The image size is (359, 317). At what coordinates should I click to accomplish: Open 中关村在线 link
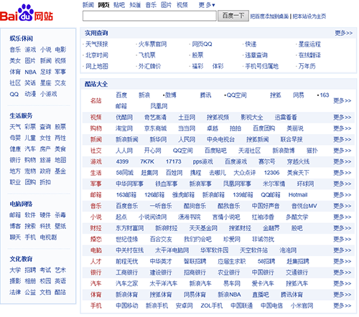pyautogui.click(x=130, y=250)
